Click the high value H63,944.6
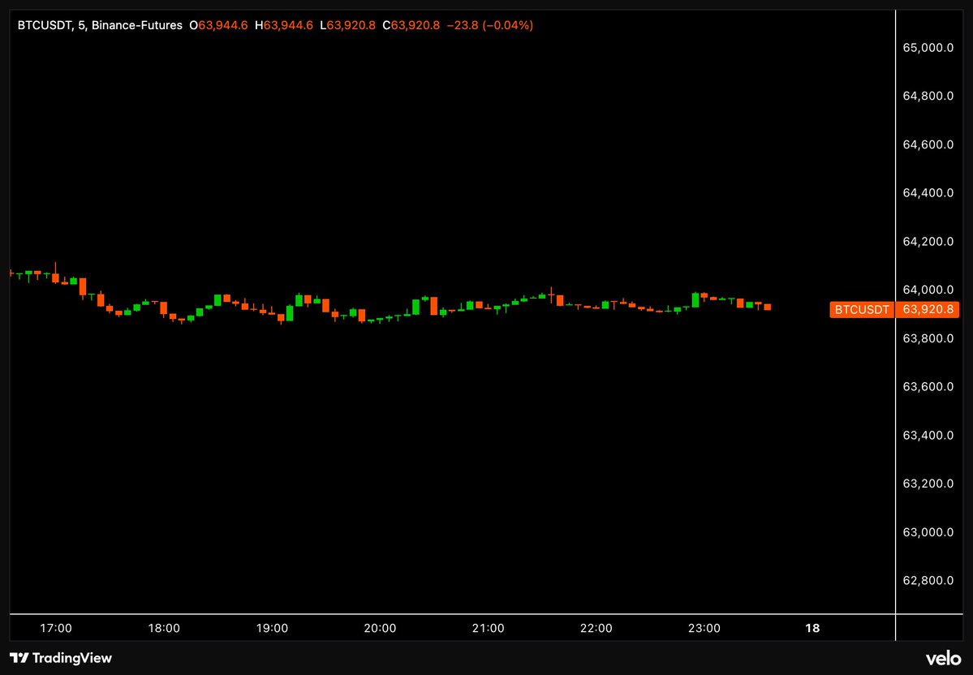This screenshot has width=973, height=675. [283, 25]
